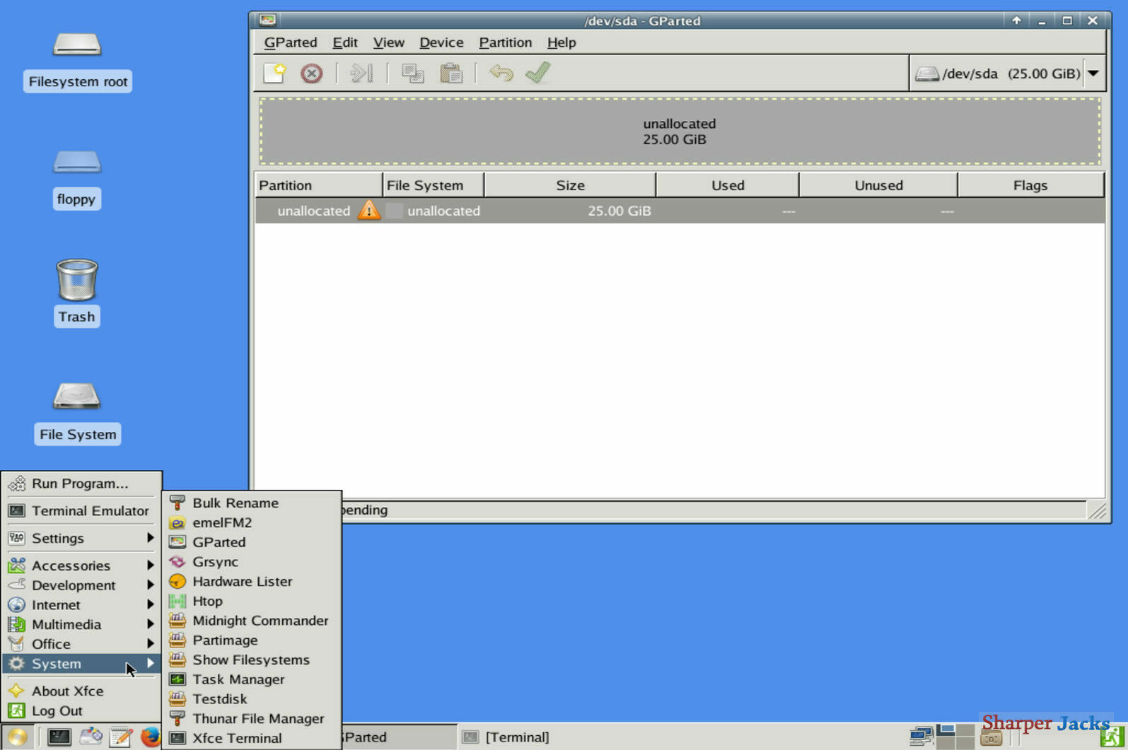Click the round start menu button on the panel
The width and height of the screenshot is (1128, 750).
(x=17, y=737)
